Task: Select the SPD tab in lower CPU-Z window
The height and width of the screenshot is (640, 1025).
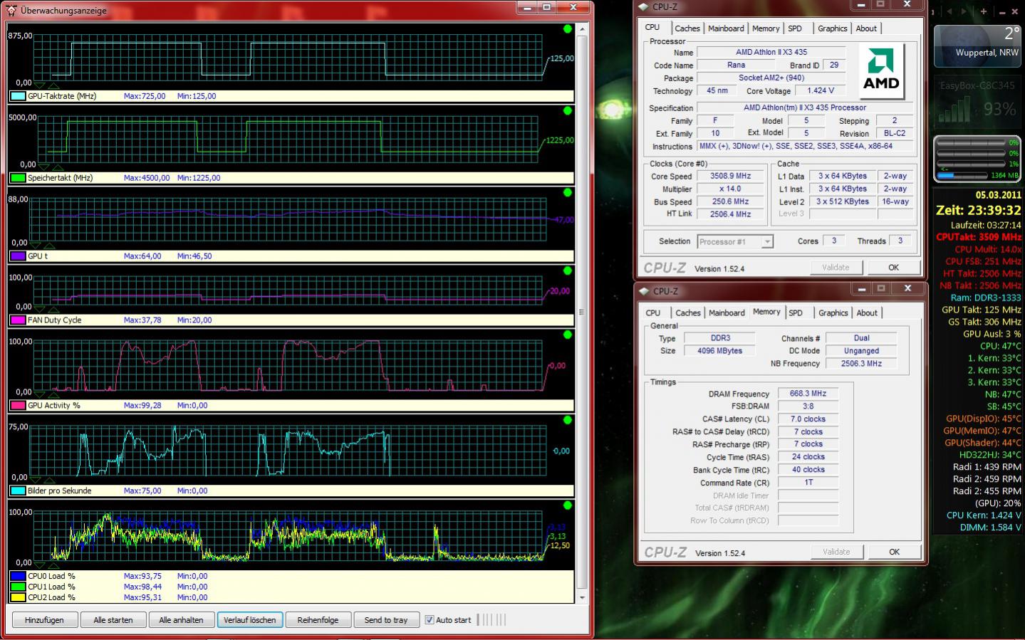Action: (x=796, y=313)
